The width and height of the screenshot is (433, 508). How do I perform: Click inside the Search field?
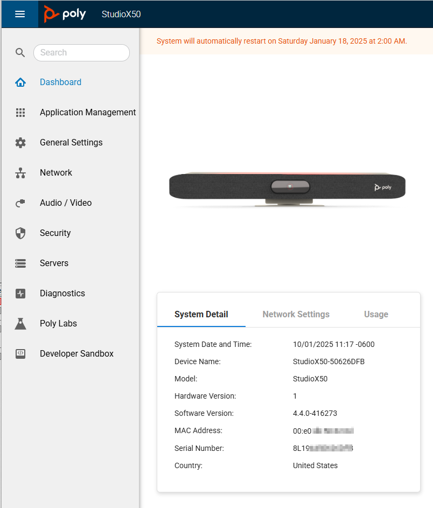tap(81, 52)
